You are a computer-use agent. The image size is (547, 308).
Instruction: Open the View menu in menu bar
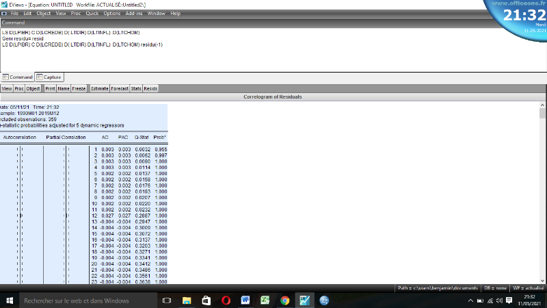point(61,13)
